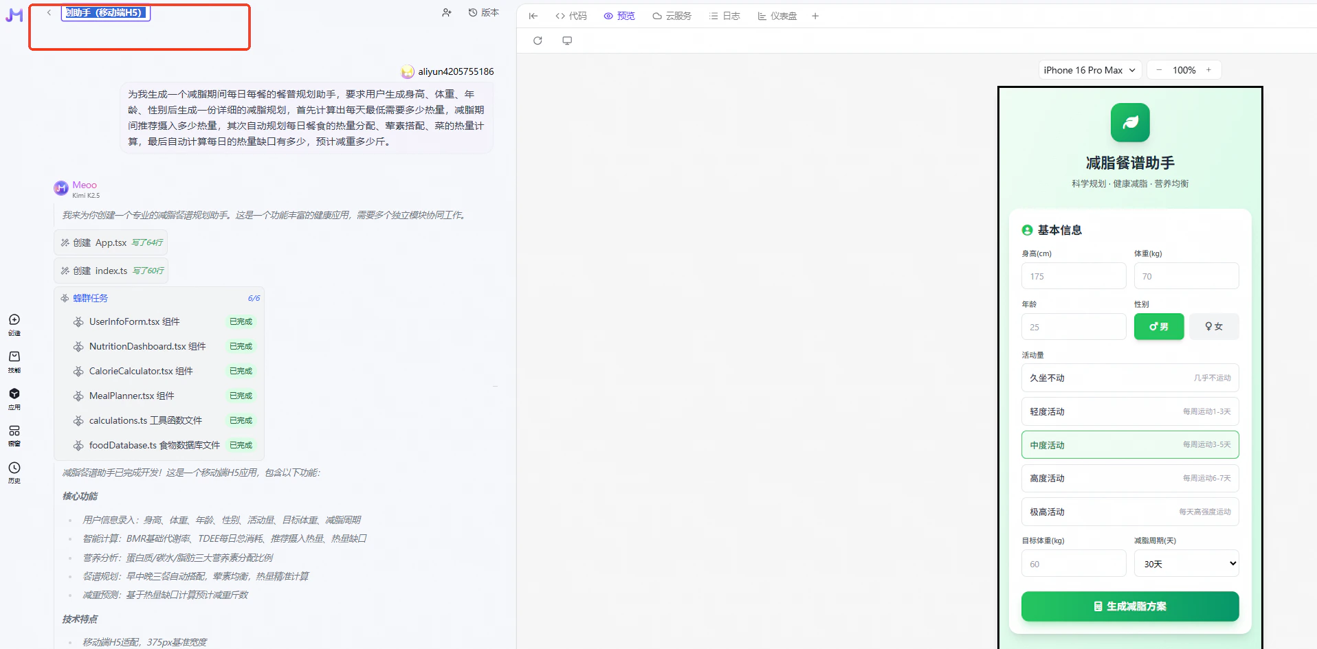The image size is (1317, 649).
Task: Click the 生成减脂方案 button
Action: tap(1130, 606)
